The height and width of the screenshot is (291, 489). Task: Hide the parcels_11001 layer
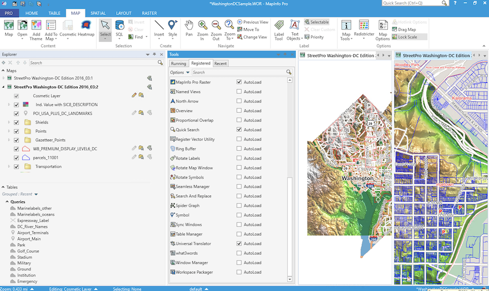click(16, 158)
